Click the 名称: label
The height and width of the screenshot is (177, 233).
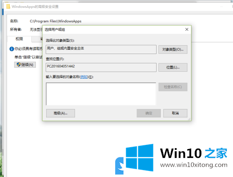(x=14, y=21)
